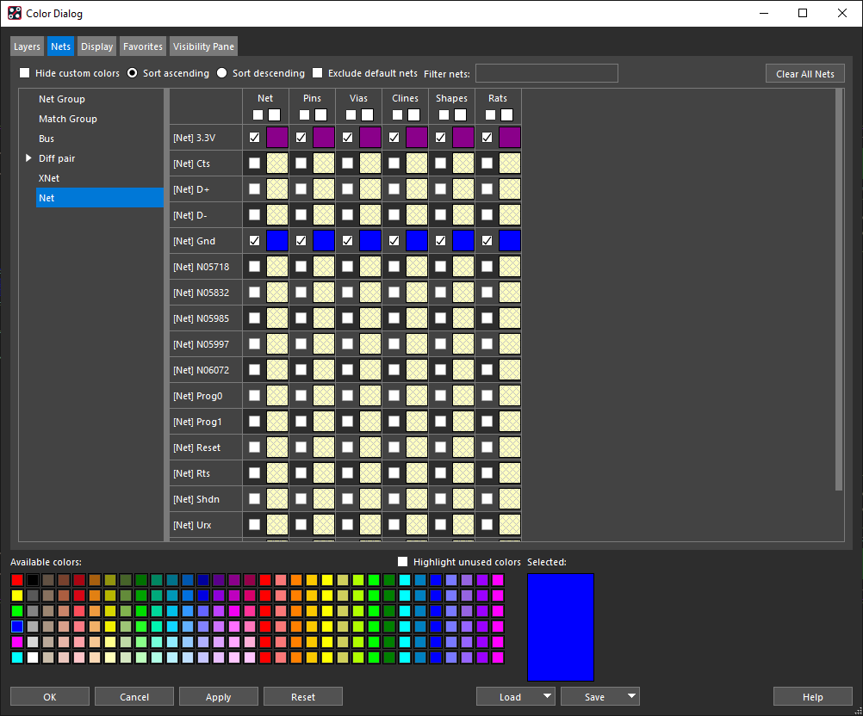Click the Pins column header color box

click(x=321, y=115)
